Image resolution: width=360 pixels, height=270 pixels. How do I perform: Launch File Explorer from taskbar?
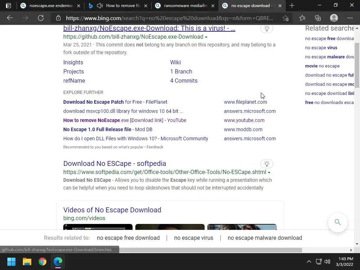point(27,262)
